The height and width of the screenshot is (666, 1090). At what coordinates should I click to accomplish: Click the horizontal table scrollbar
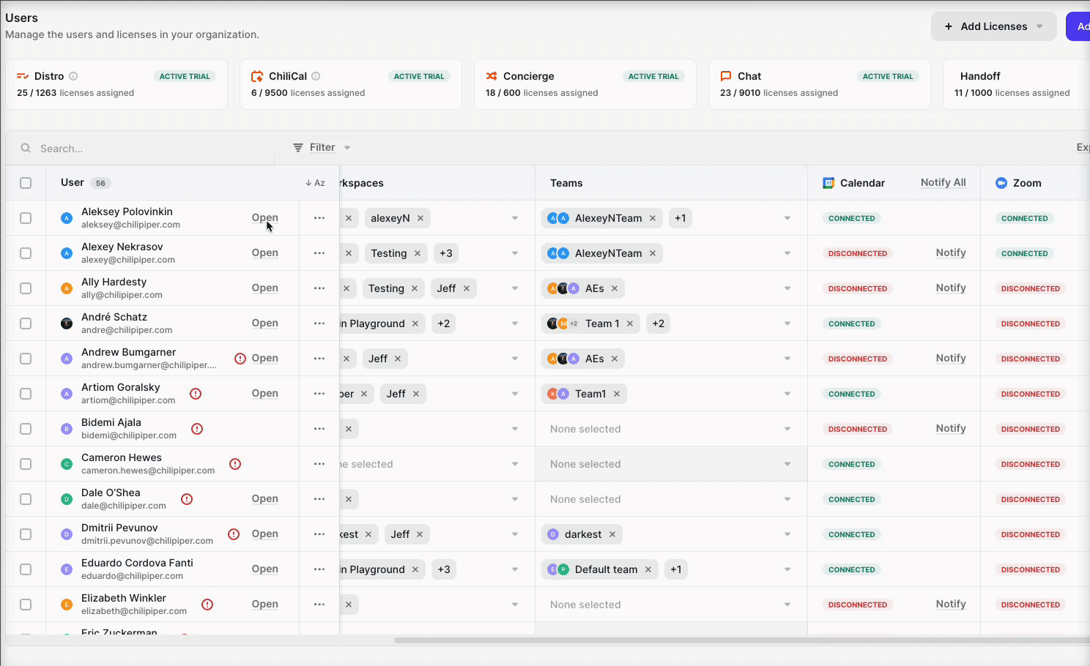click(741, 640)
